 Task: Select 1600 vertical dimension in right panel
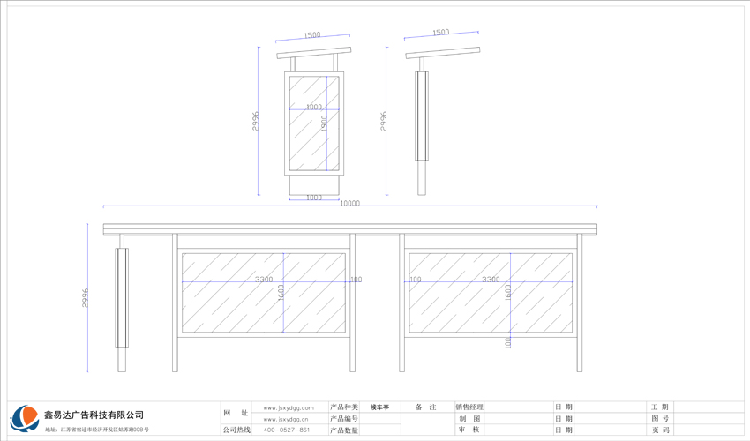point(507,292)
